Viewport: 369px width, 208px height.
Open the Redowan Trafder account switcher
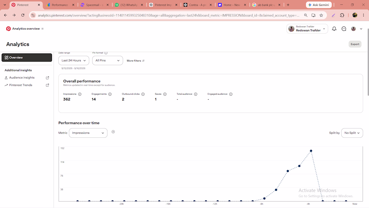[x=307, y=29]
